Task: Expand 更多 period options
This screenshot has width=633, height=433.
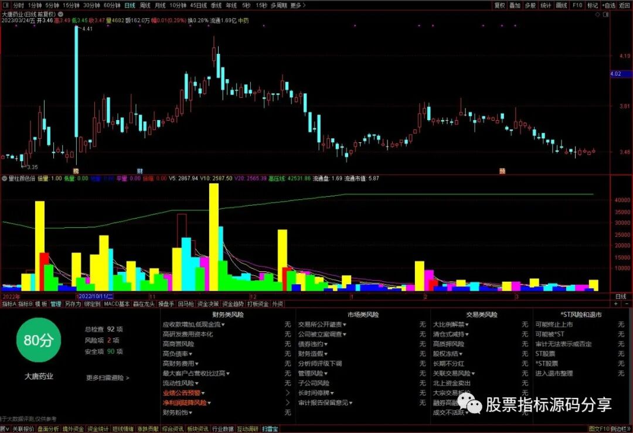Action: tap(298, 5)
